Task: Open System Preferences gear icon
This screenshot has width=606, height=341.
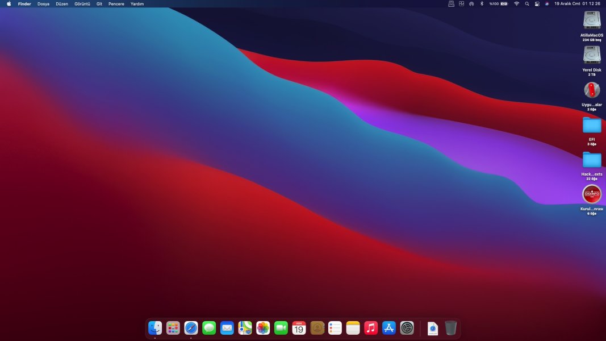Action: [407, 328]
